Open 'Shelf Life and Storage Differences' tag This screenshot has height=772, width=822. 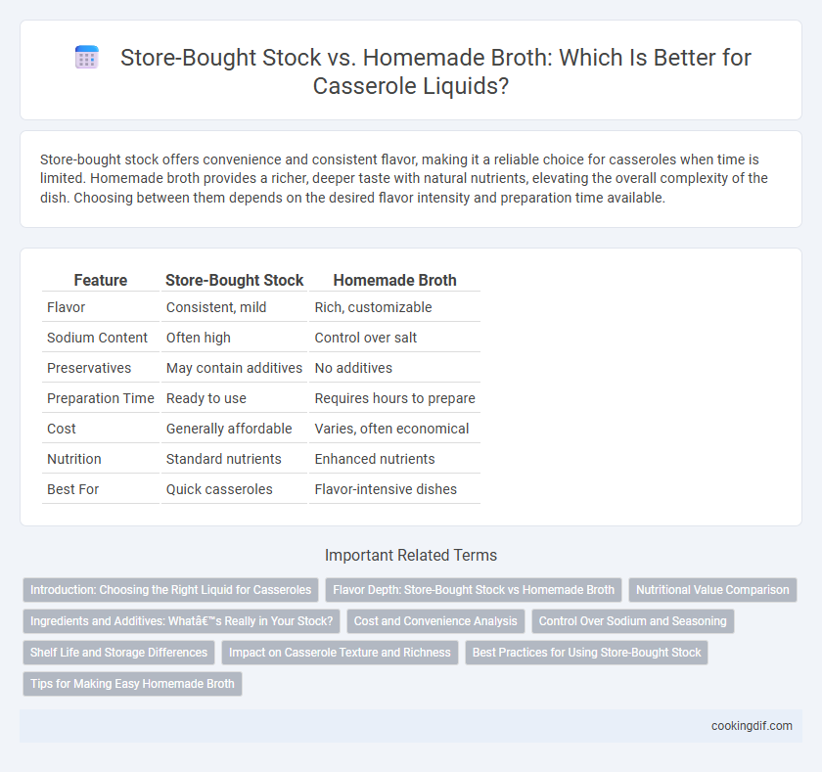[118, 653]
